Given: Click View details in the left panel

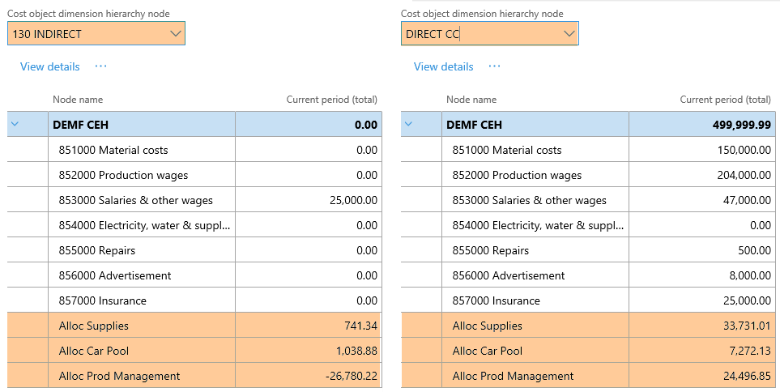Looking at the screenshot, I should pos(50,66).
